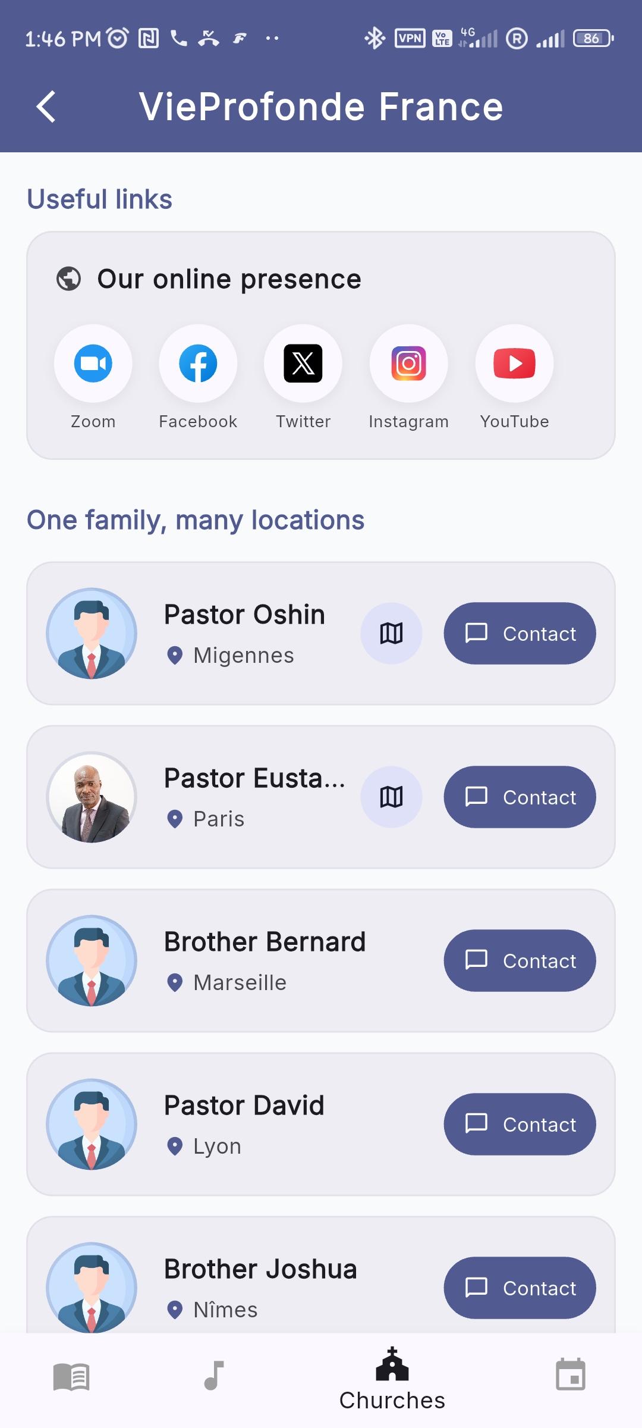This screenshot has width=642, height=1428.
Task: Open Brother Bernard's location card
Action: [x=321, y=960]
